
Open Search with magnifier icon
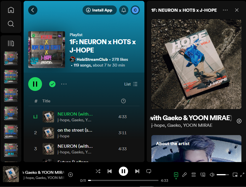[11, 24]
